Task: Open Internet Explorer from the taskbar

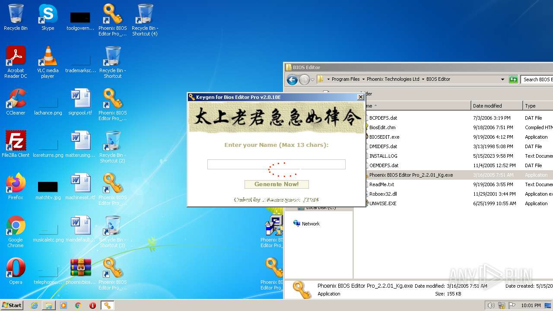Action: coord(34,305)
